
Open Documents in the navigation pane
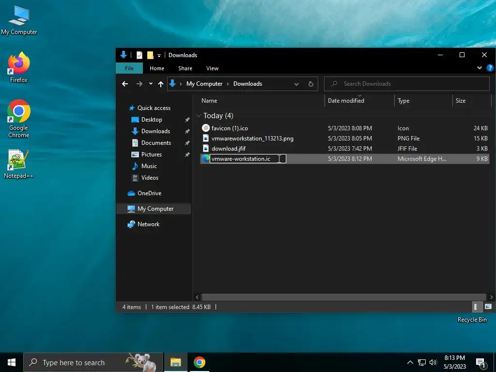(x=156, y=143)
